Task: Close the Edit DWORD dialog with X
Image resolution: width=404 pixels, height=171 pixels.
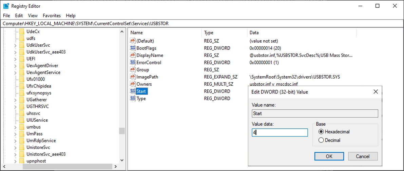Action: pos(376,92)
